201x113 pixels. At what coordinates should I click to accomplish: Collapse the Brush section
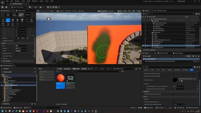pos(2,43)
